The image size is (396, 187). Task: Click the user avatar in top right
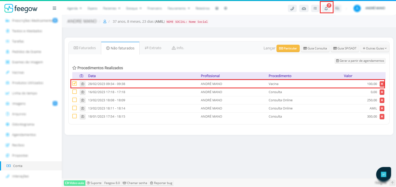[357, 8]
